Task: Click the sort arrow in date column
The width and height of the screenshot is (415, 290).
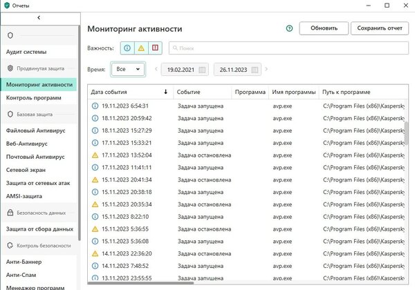Action: click(166, 92)
